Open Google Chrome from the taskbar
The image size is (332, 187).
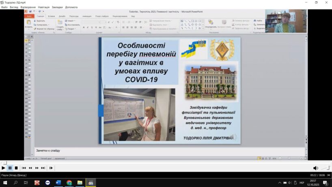point(69,183)
